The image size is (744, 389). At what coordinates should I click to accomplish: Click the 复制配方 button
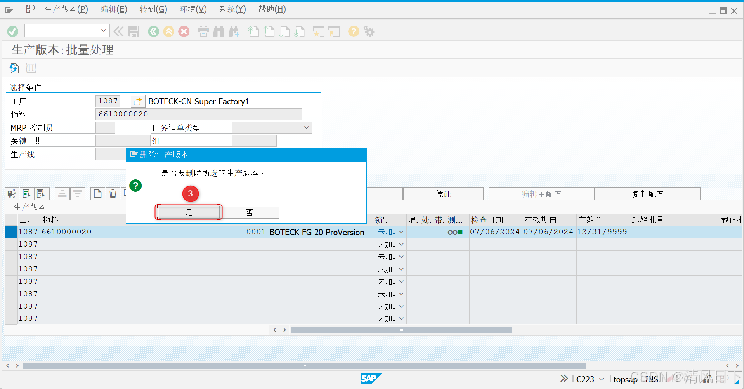648,194
